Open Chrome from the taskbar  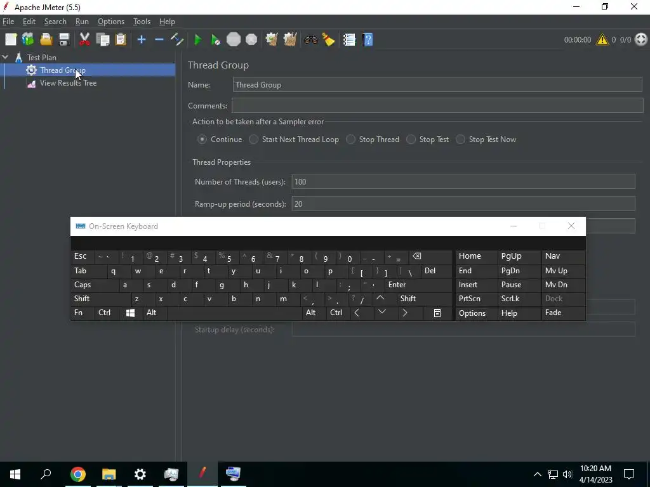(78, 474)
